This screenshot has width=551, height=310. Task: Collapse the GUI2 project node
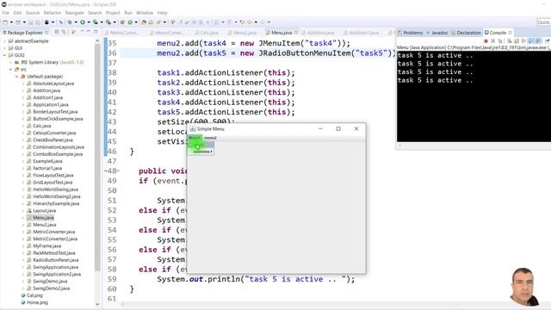pyautogui.click(x=4, y=55)
